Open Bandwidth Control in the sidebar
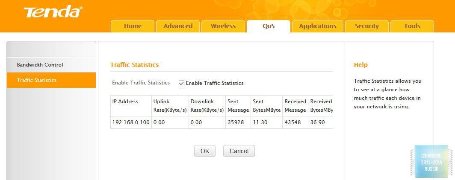This screenshot has height=180, width=455. (x=40, y=65)
